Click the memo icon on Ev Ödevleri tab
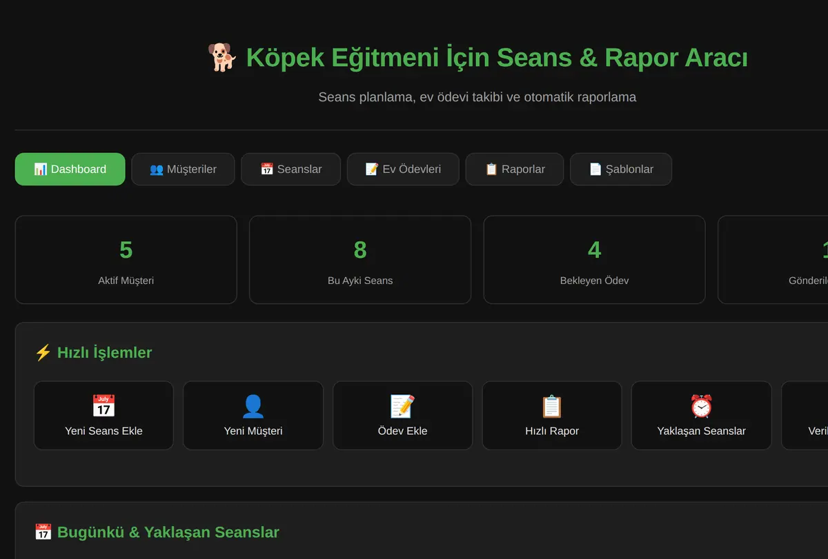This screenshot has width=828, height=559. (372, 169)
